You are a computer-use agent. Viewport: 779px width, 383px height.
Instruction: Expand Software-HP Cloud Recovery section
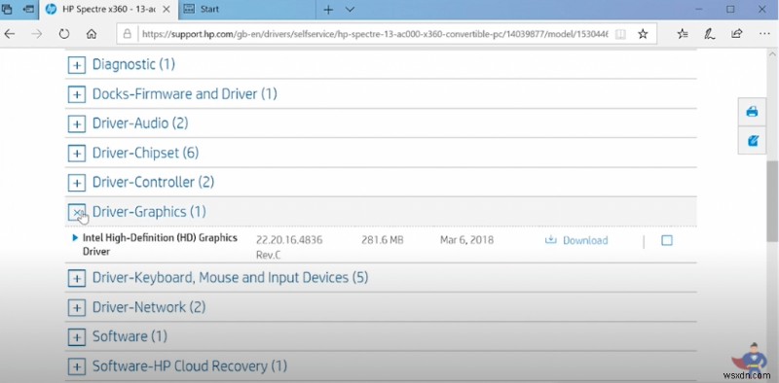[77, 366]
